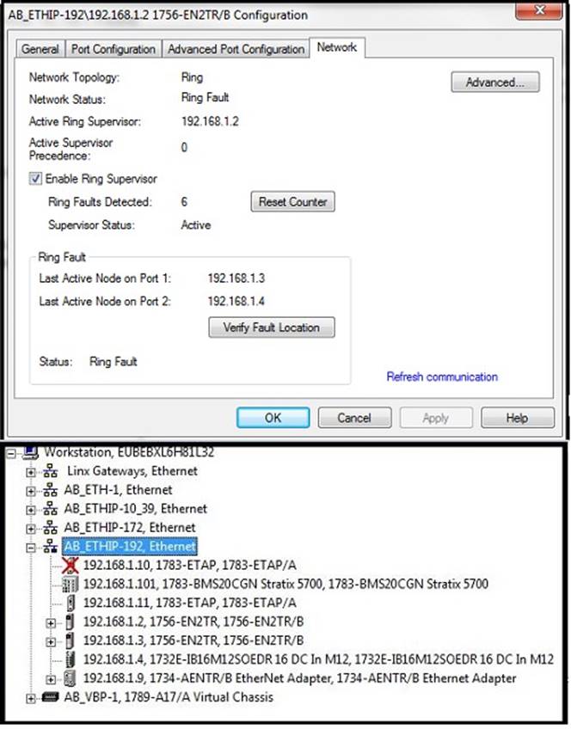Expand the Linx Gateways node
The height and width of the screenshot is (729, 571).
[x=31, y=472]
